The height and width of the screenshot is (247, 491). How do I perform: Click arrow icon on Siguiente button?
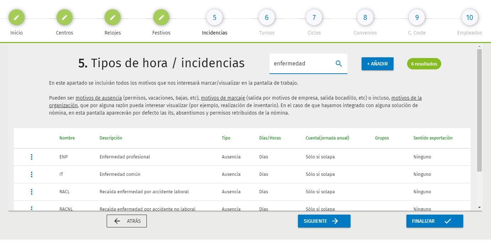point(335,221)
